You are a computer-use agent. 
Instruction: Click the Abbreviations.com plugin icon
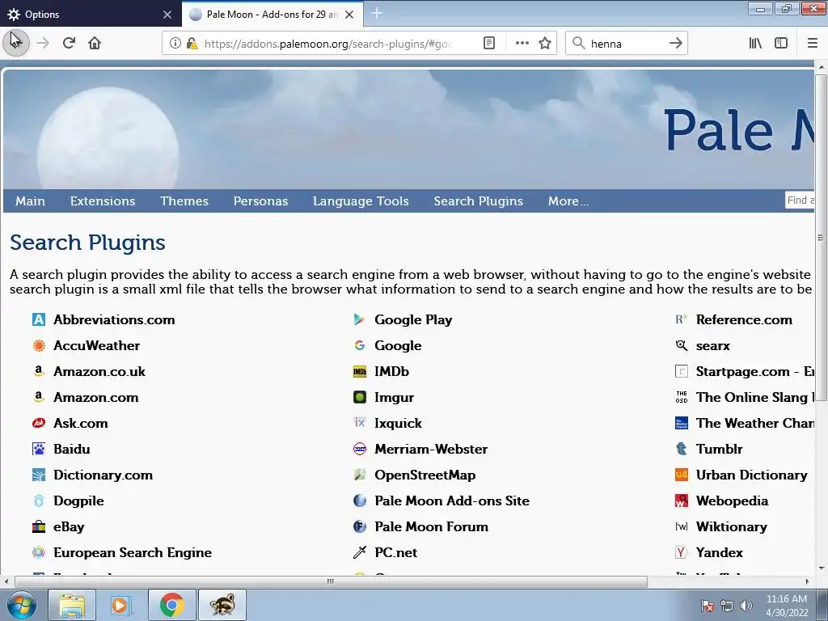pos(39,319)
